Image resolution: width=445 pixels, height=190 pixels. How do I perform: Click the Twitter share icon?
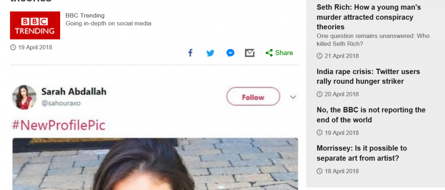pos(210,53)
